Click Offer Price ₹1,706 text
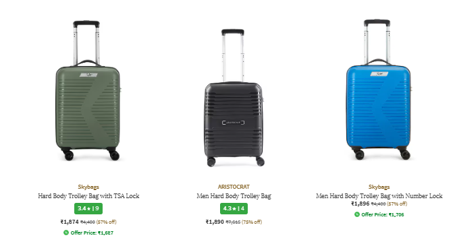455x244 pixels. pyautogui.click(x=383, y=215)
